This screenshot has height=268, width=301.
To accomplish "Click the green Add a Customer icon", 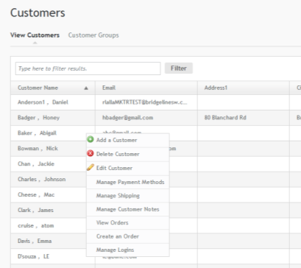I will pos(91,139).
